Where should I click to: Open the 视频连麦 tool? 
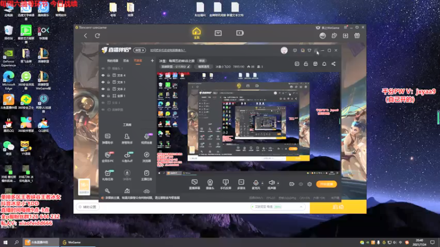pos(146,139)
